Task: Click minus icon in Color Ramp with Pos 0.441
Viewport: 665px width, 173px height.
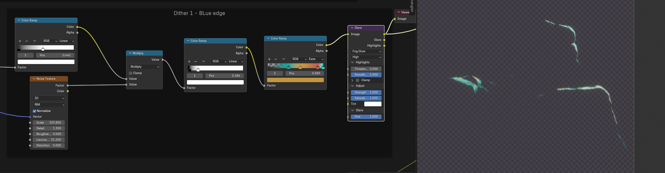Action: tap(26, 41)
